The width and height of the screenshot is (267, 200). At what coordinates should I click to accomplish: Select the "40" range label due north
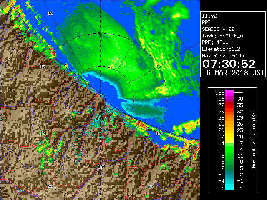pos(100,33)
